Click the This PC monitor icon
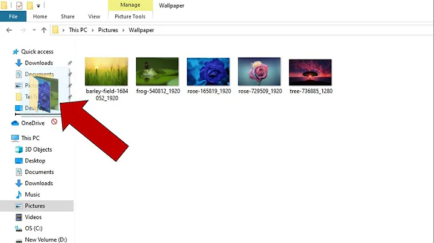Screen dimensions: 434x243 (15, 138)
